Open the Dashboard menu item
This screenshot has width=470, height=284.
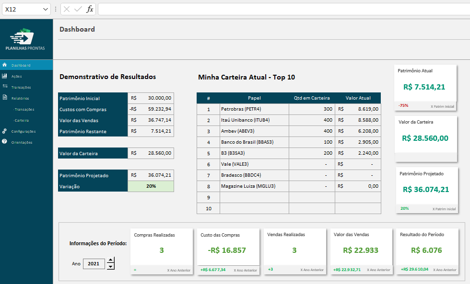point(26,65)
